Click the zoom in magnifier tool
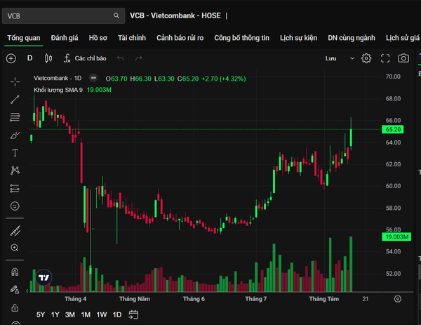Viewport: 421px width, 325px height. click(15, 248)
